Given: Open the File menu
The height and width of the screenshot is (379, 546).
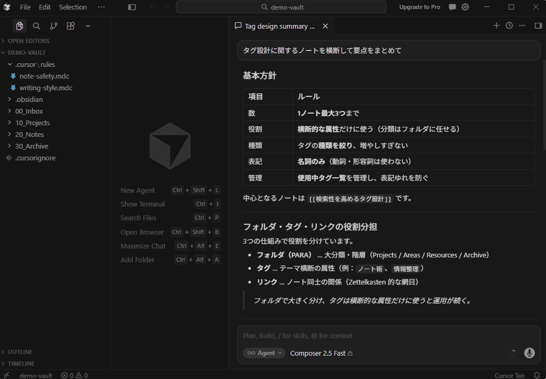Looking at the screenshot, I should 25,7.
